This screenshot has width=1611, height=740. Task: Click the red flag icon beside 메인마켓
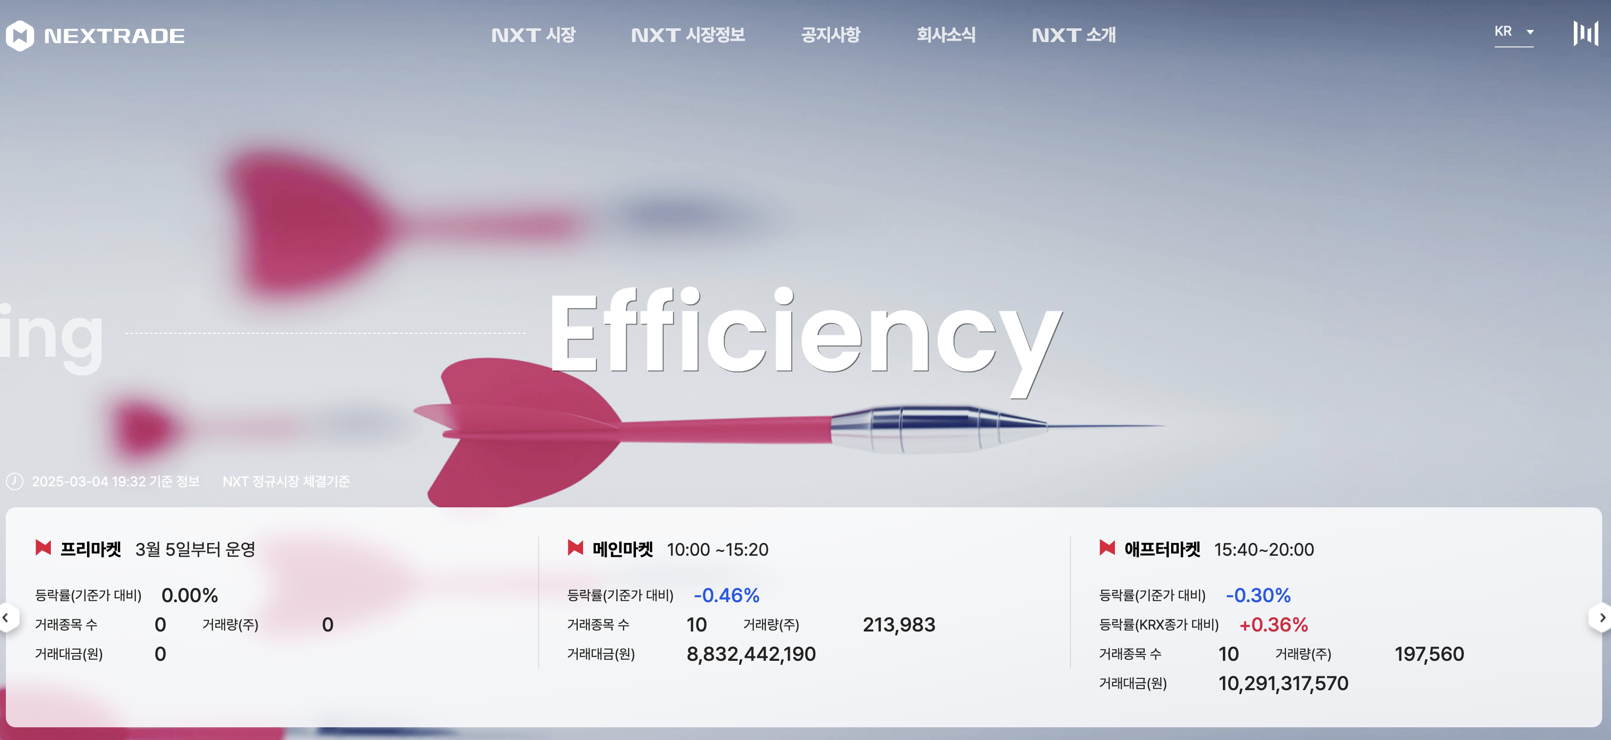[575, 548]
